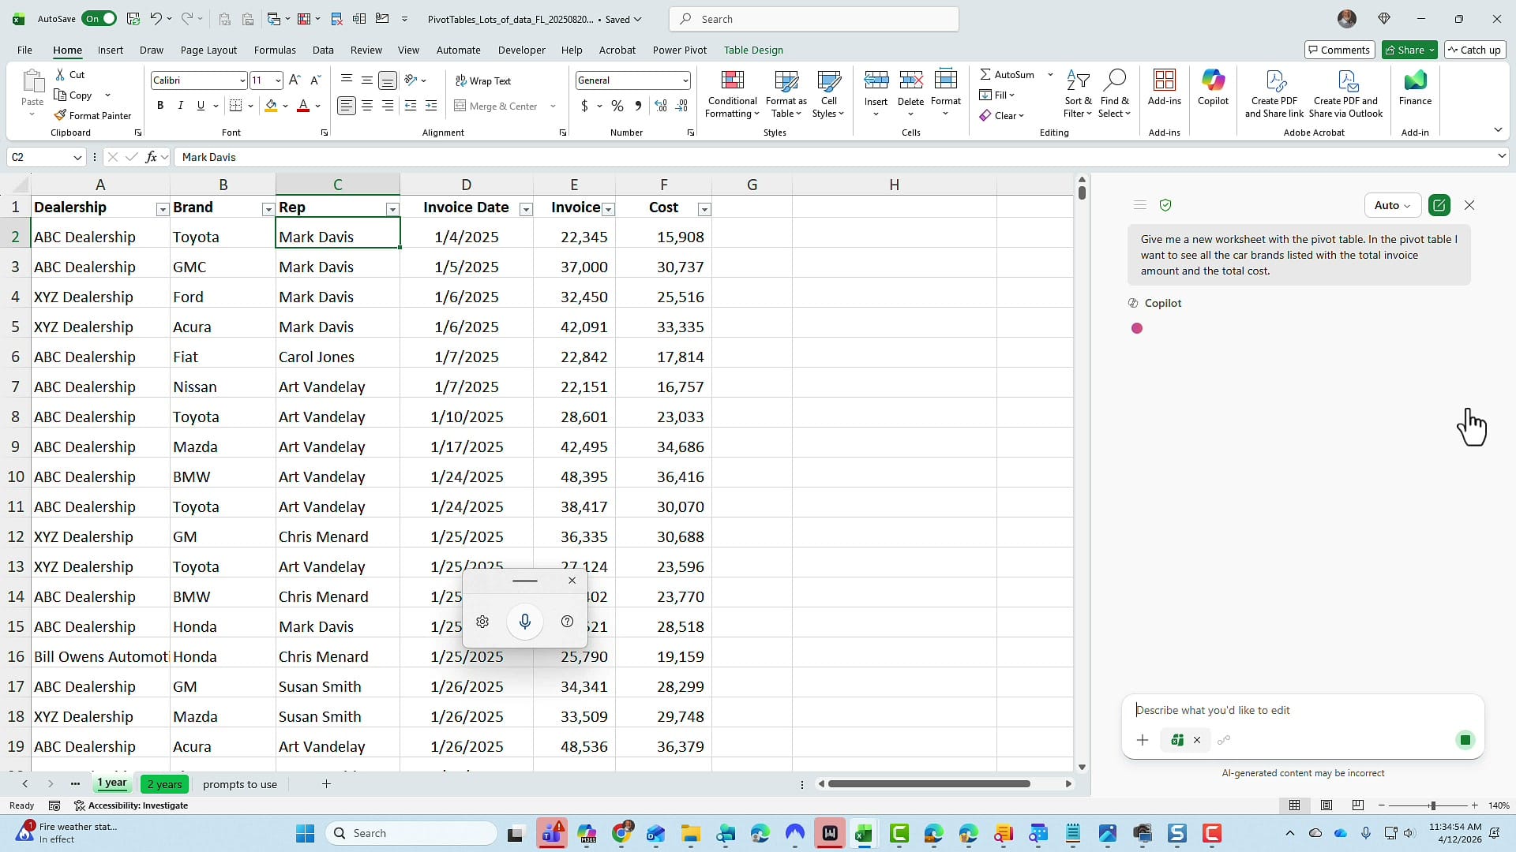Start dictation with the microphone icon
Screen dimensions: 1516x852
[x=524, y=621]
